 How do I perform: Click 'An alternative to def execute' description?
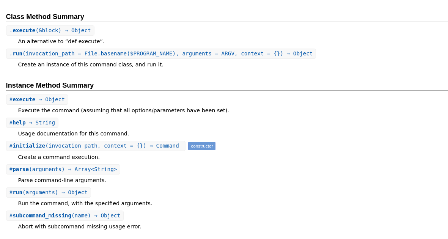pos(61,41)
